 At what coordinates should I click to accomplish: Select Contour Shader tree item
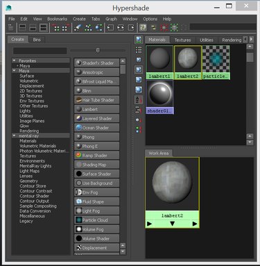click(x=34, y=196)
